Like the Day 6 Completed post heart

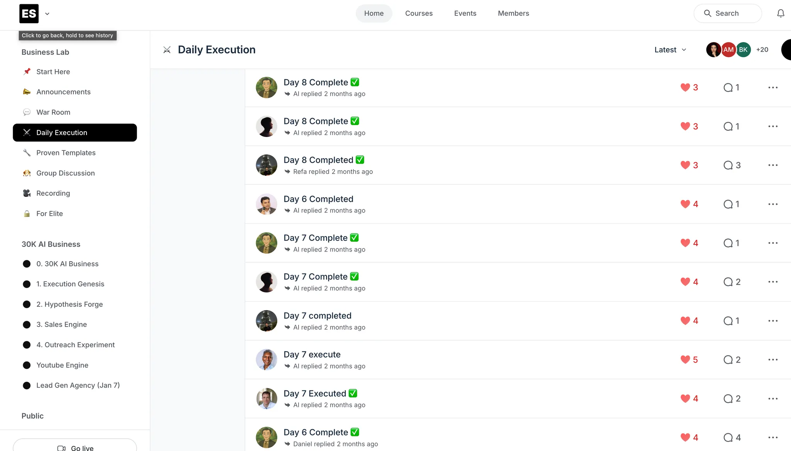tap(685, 204)
